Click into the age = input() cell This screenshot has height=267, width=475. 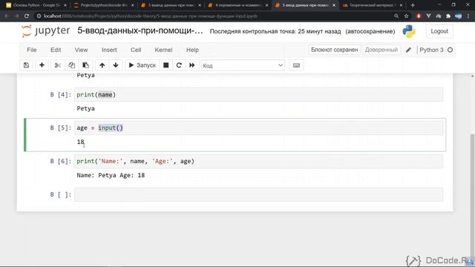point(259,128)
